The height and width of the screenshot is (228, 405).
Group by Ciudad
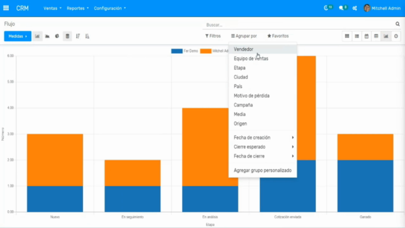(263, 77)
